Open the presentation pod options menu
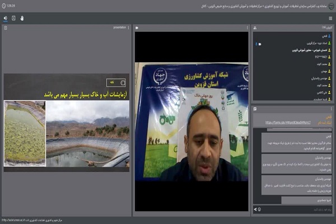Image resolution: width=336 pixels, height=224 pixels. 129,27
